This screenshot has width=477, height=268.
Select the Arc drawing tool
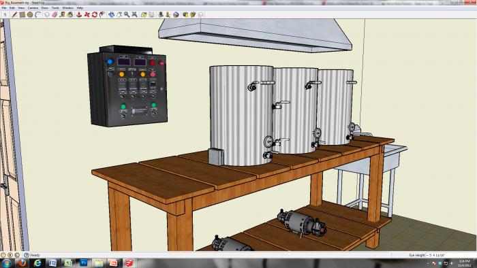(x=37, y=14)
